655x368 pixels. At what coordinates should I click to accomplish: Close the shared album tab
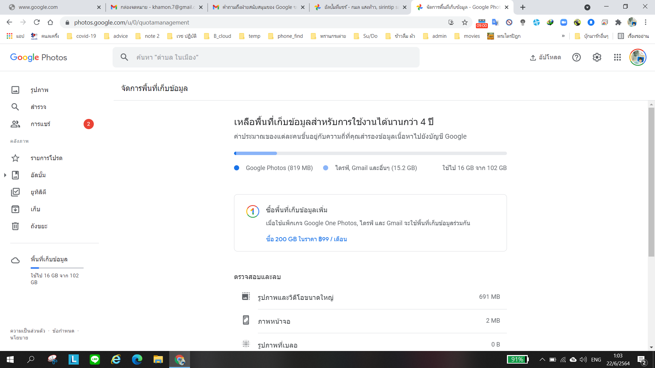tap(405, 7)
